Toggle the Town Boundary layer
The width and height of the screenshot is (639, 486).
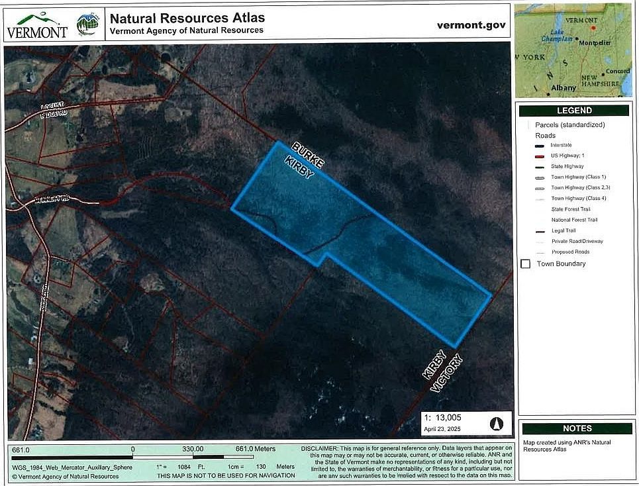click(x=526, y=264)
